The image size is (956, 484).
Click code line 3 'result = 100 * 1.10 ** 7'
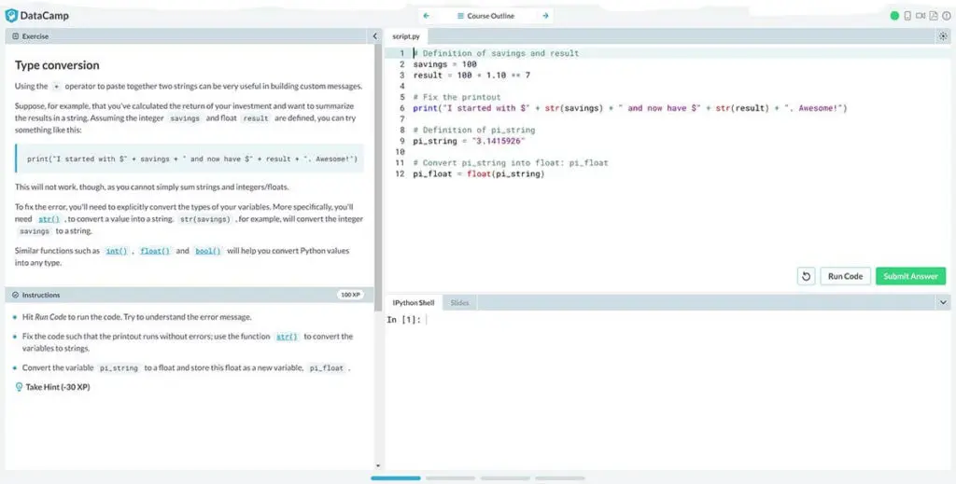click(x=471, y=76)
